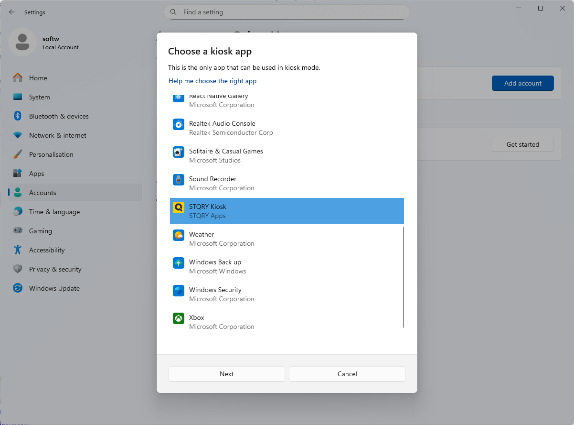Viewport: 574px width, 425px height.
Task: Click the app list vertical scrollbar
Action: [404, 277]
